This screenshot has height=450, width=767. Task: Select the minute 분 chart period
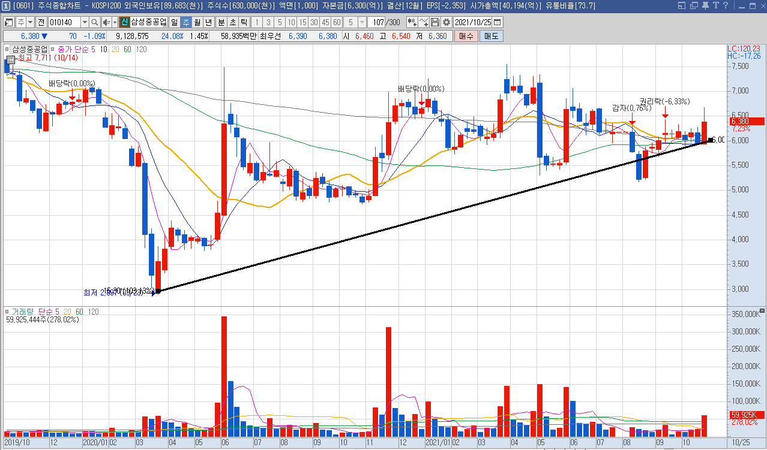point(221,22)
